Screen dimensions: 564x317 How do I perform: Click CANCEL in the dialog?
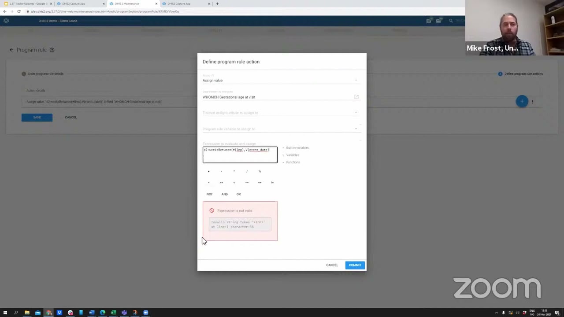click(x=332, y=265)
